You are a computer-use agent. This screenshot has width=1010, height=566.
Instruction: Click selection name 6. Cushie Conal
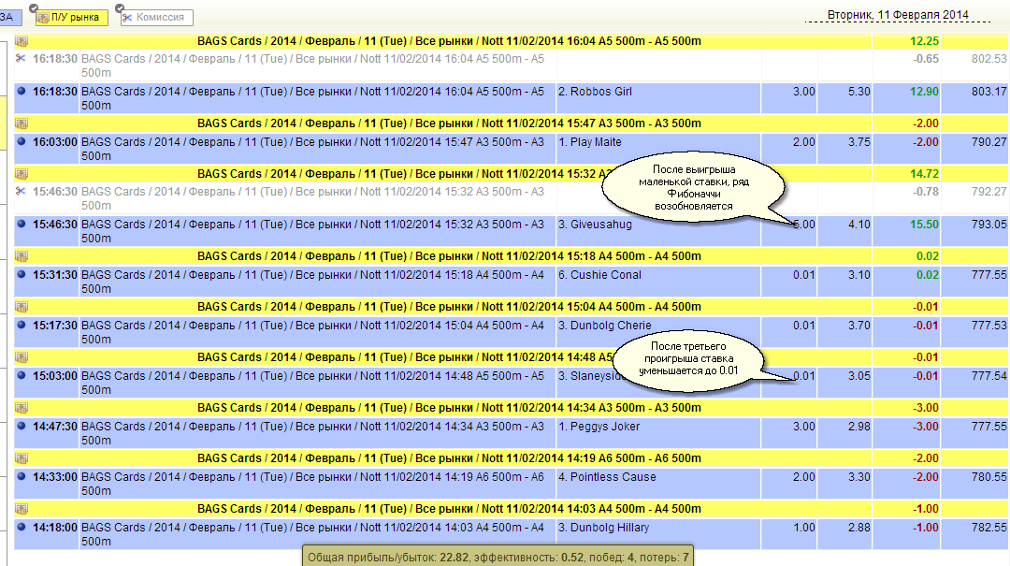pos(599,275)
